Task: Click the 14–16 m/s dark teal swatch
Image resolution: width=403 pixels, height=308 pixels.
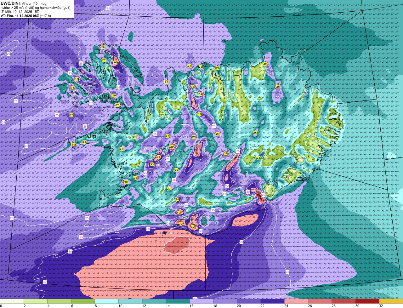Action: [178, 301]
